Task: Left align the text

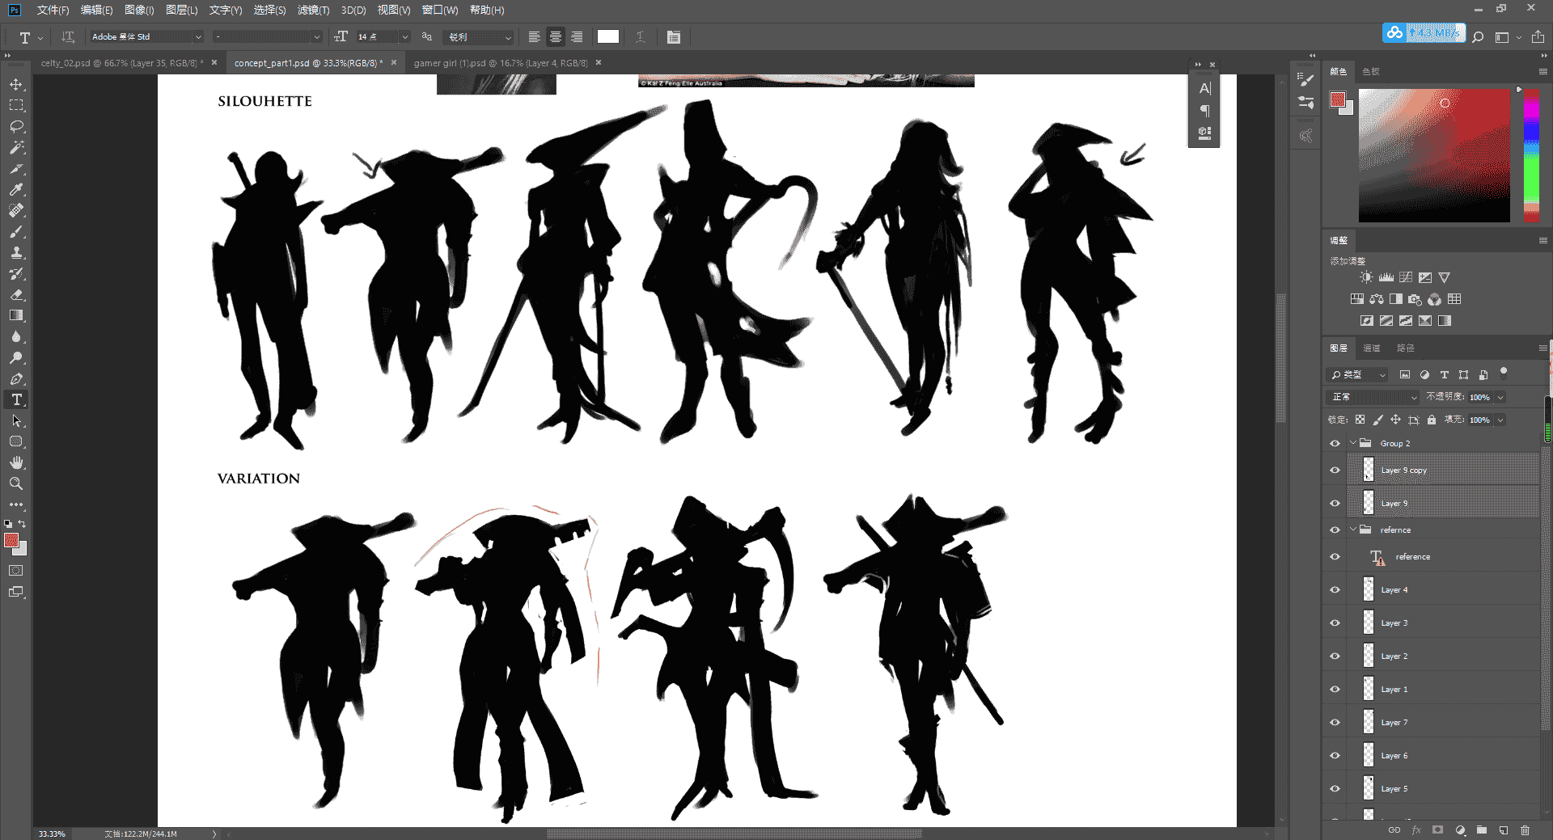Action: point(535,36)
